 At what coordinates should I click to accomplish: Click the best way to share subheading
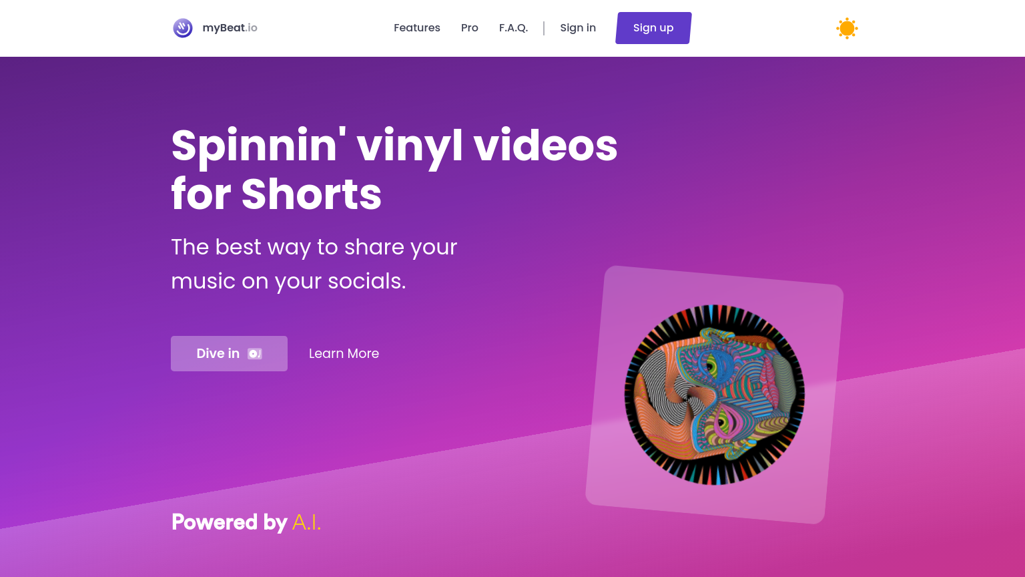314,247
